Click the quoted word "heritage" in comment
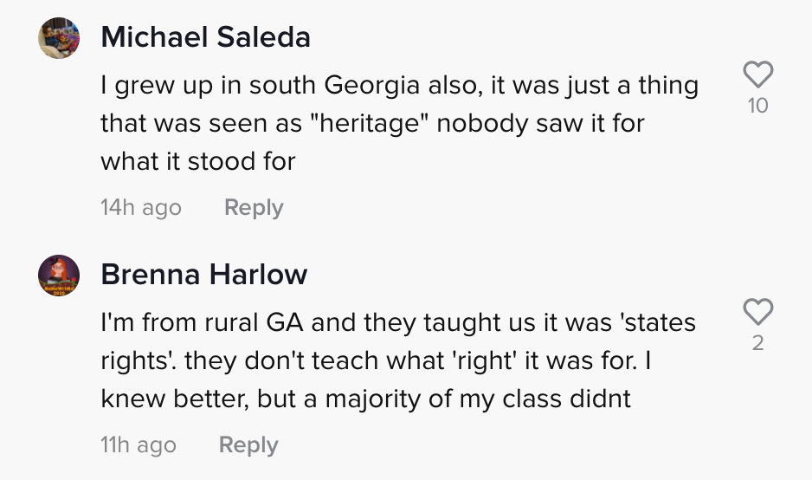812x480 pixels. [x=370, y=123]
